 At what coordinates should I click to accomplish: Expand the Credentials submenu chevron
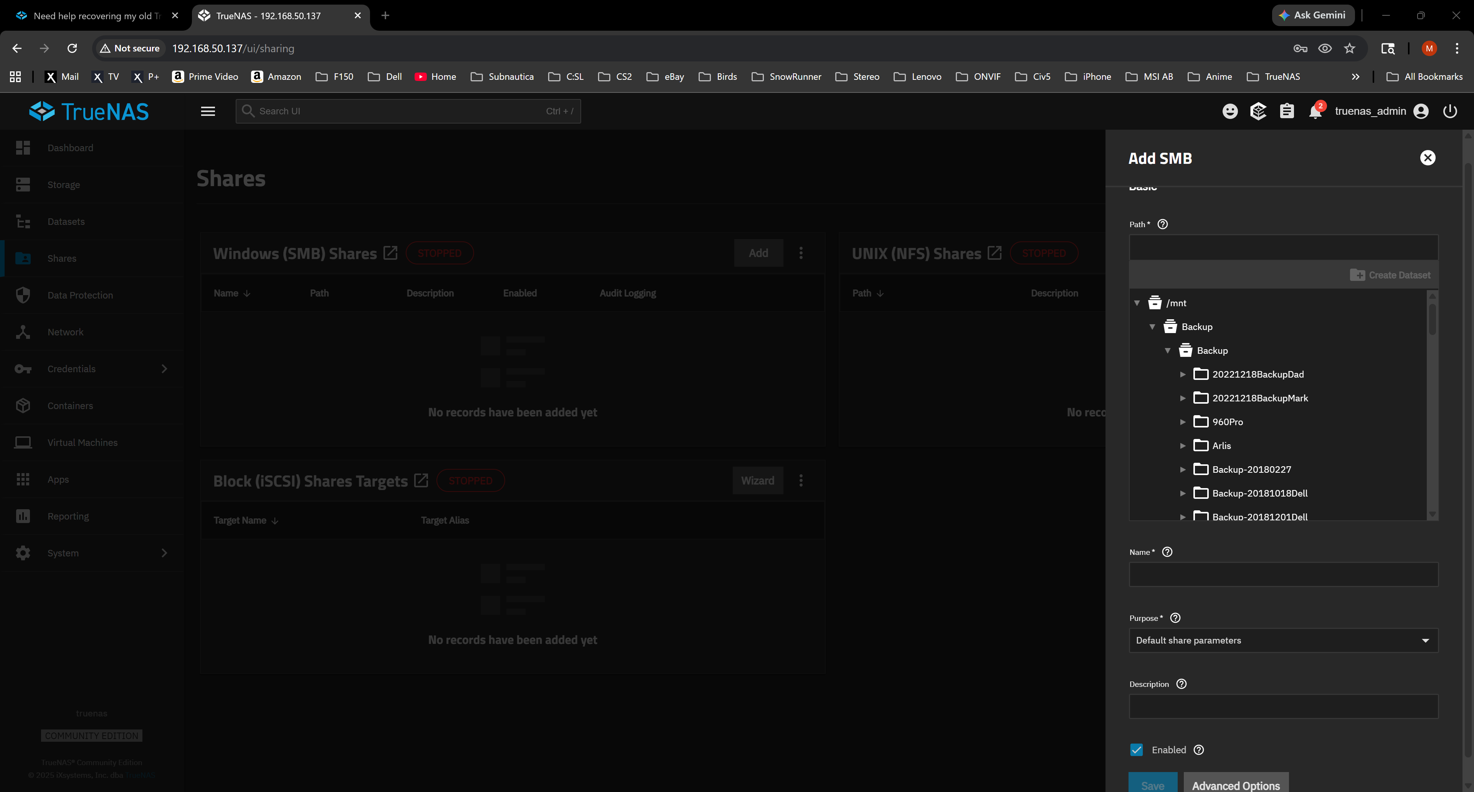coord(164,369)
